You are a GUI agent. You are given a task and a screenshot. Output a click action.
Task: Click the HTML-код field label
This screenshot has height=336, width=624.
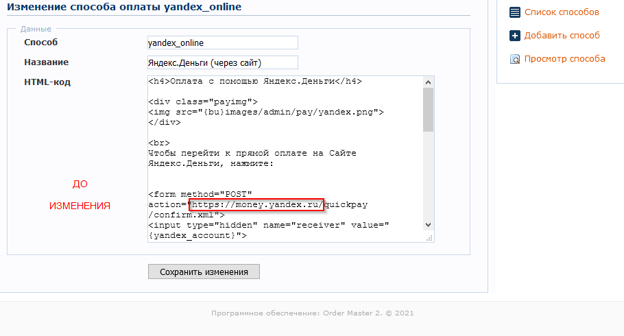point(47,82)
